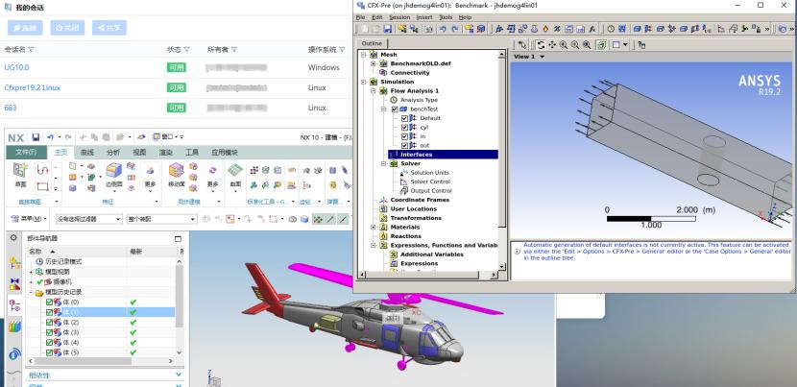Expand BenchmarkOLD.def node in outline
The height and width of the screenshot is (387, 797).
(x=374, y=63)
